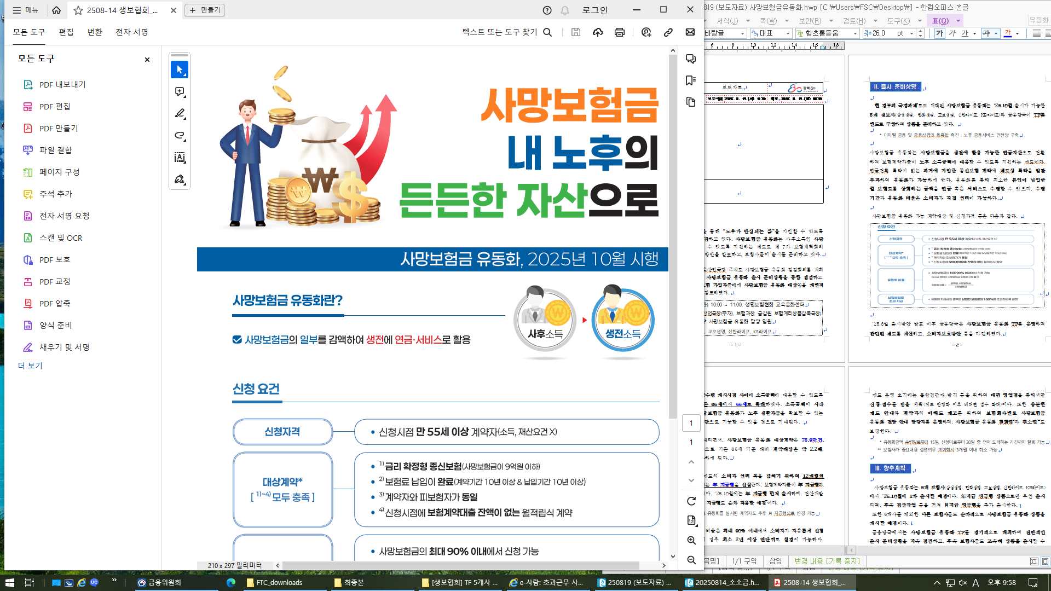Open the 변환 menu in Acrobat

(95, 32)
